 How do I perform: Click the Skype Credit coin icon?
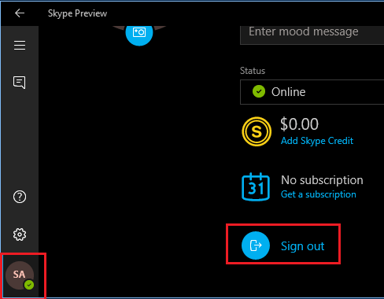(x=257, y=131)
